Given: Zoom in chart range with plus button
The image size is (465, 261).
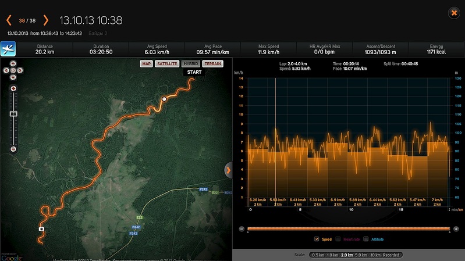Looking at the screenshot, I should [456, 229].
